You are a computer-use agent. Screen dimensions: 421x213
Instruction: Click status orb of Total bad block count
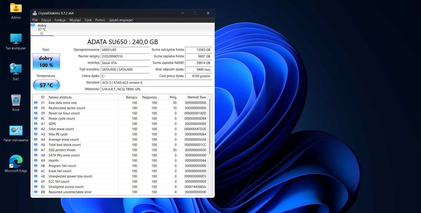(36, 145)
